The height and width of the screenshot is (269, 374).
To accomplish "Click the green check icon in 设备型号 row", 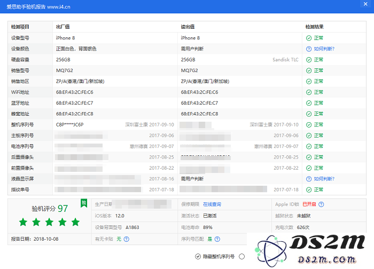I will tap(309, 38).
